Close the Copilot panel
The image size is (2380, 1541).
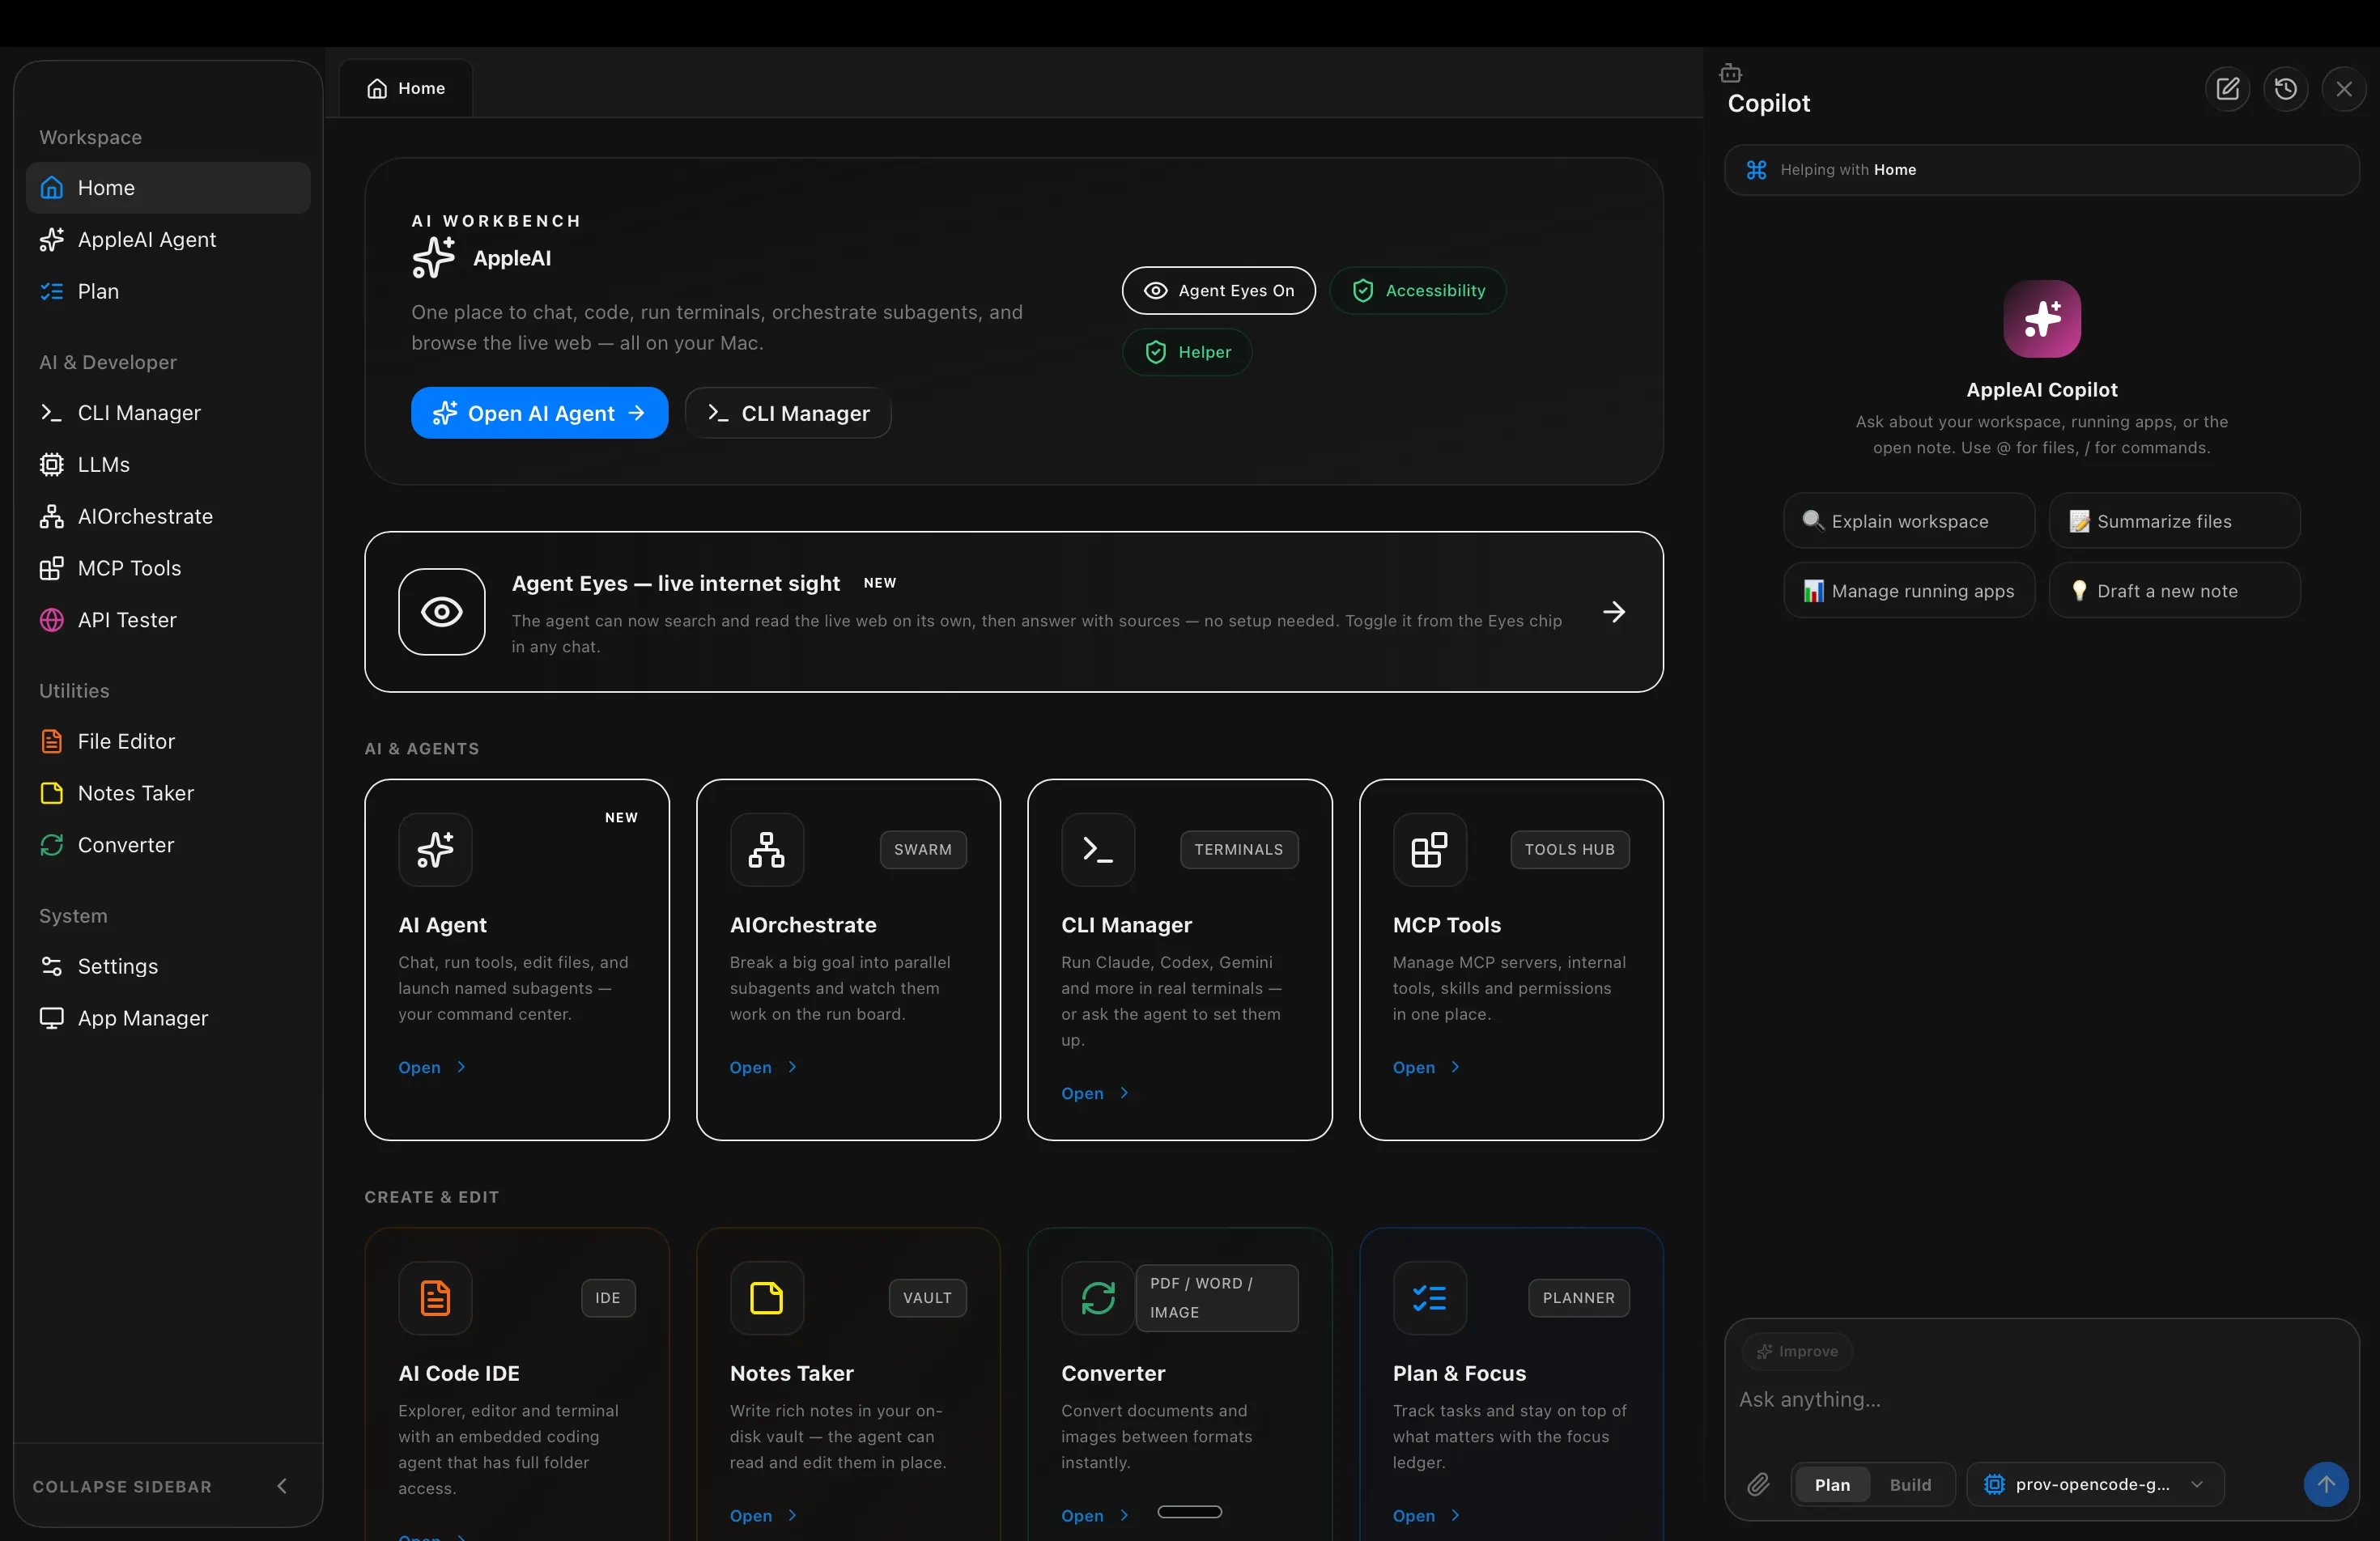point(2343,89)
